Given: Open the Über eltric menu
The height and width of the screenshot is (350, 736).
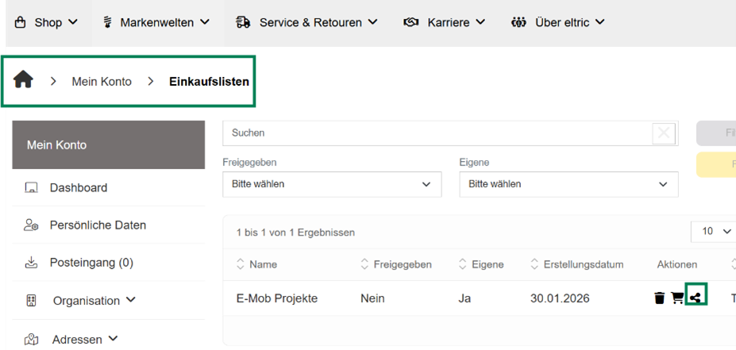Looking at the screenshot, I should click(x=557, y=22).
